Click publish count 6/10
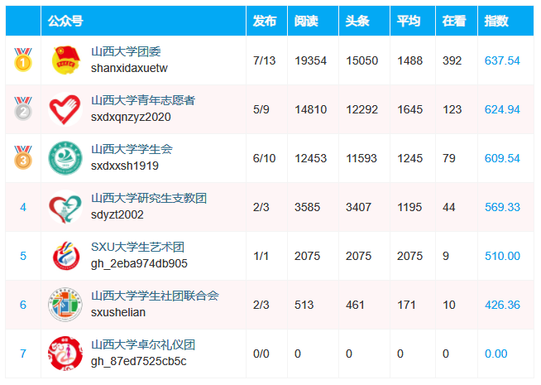This screenshot has height=385, width=541. click(x=264, y=158)
